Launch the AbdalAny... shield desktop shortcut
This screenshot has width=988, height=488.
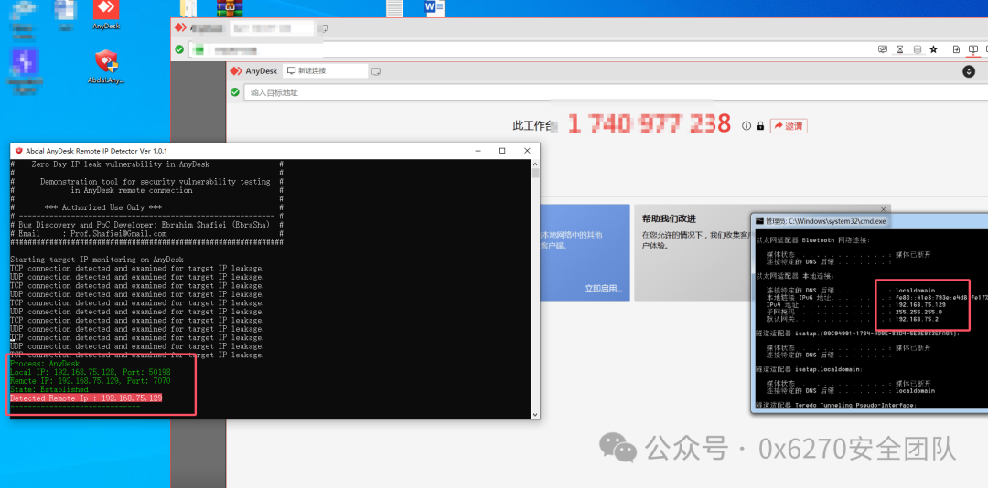click(x=106, y=67)
